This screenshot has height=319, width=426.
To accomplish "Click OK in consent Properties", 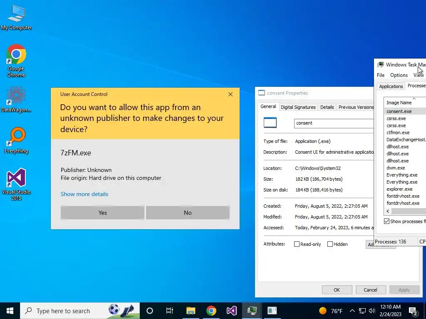I will pos(337,290).
